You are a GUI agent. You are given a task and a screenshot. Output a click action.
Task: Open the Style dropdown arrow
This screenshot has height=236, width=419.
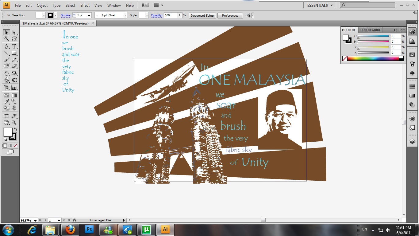point(147,15)
